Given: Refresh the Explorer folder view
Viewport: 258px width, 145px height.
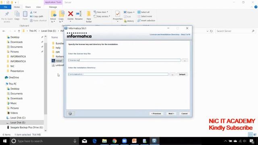Looking at the screenshot, I should click(211, 31).
